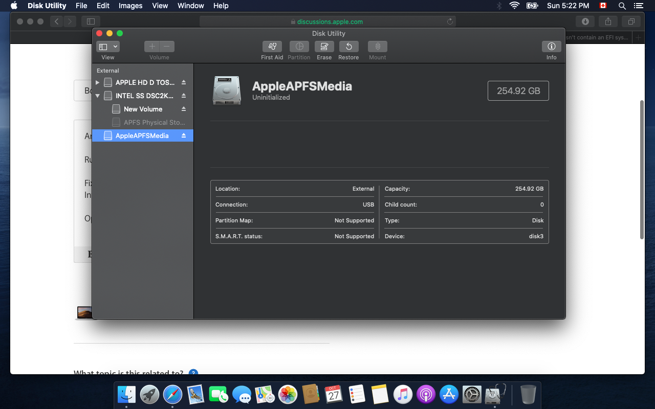Show Safari downloads
This screenshot has width=655, height=409.
tap(585, 21)
